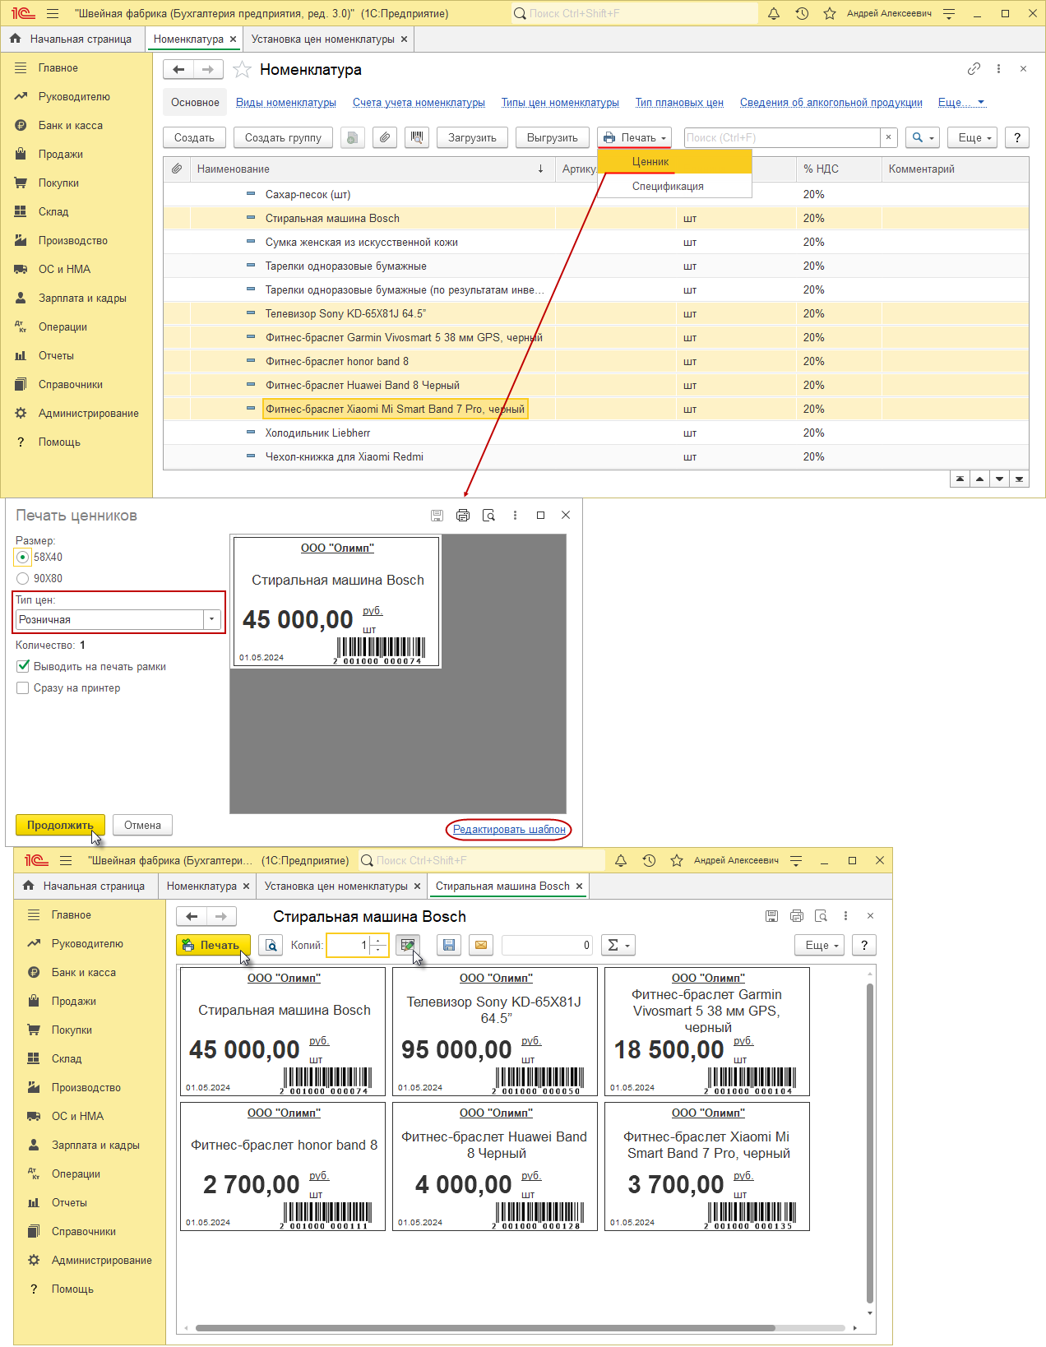
Task: Click the Поиск (Ctrl+F) list search field
Action: tap(782, 137)
